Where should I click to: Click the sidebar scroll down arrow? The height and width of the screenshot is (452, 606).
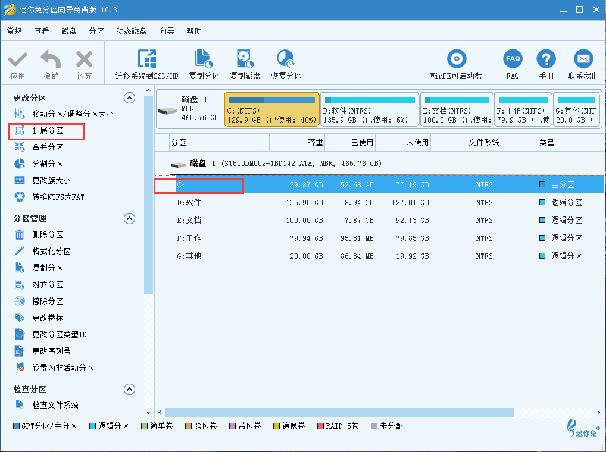(148, 412)
